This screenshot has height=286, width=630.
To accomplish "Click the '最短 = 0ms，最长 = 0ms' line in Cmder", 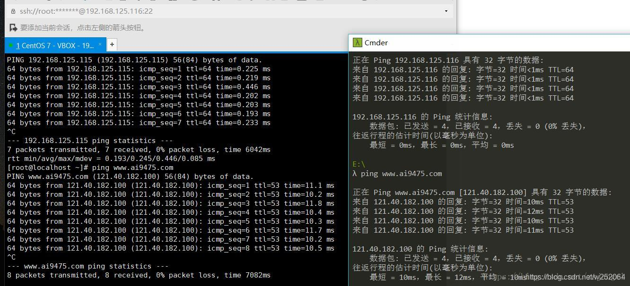I will click(442, 145).
